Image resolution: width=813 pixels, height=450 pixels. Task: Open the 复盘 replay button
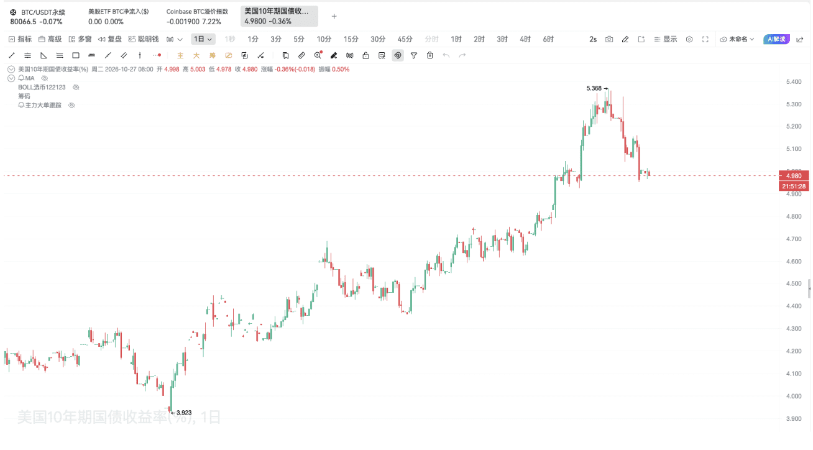110,39
